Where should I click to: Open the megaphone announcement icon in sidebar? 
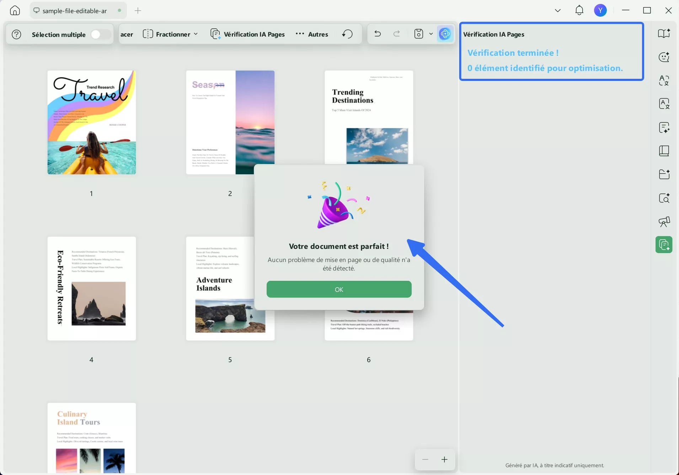coord(664,222)
